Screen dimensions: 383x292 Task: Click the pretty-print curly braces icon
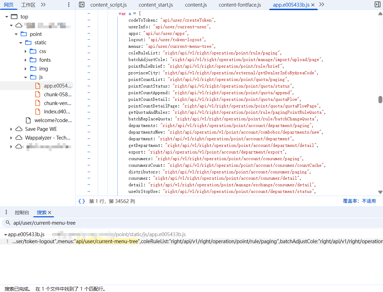(x=82, y=201)
